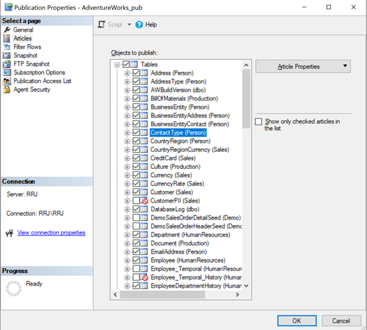The height and width of the screenshot is (330, 367).
Task: Click the Filter Rows page icon
Action: (7, 47)
